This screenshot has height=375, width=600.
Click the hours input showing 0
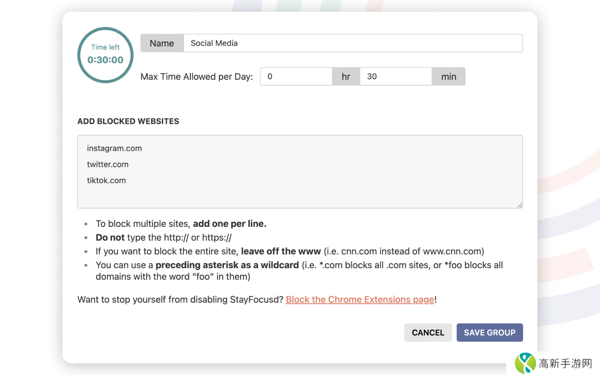pyautogui.click(x=296, y=76)
